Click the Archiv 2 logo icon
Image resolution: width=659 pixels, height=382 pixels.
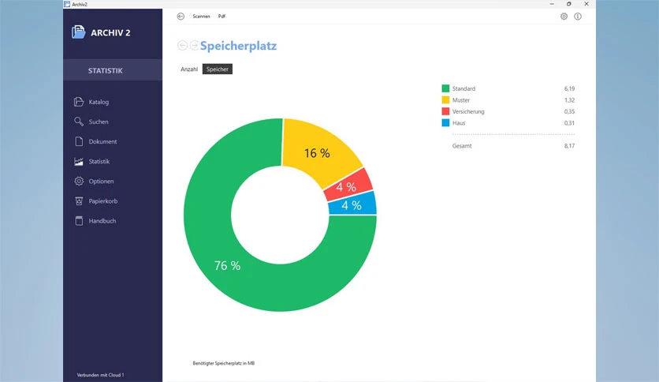tap(78, 32)
